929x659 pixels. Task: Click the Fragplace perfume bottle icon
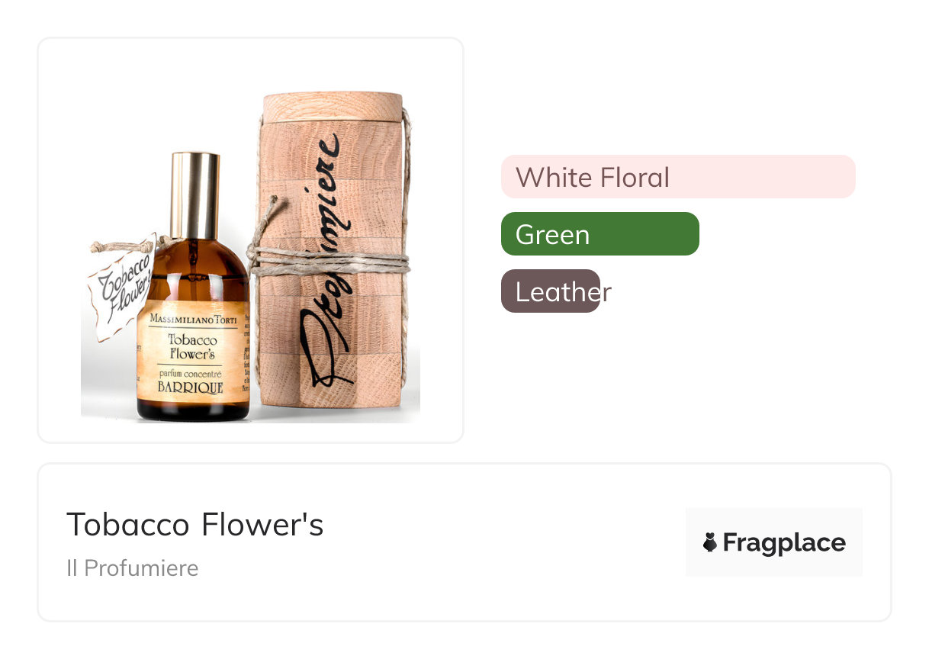pos(710,542)
